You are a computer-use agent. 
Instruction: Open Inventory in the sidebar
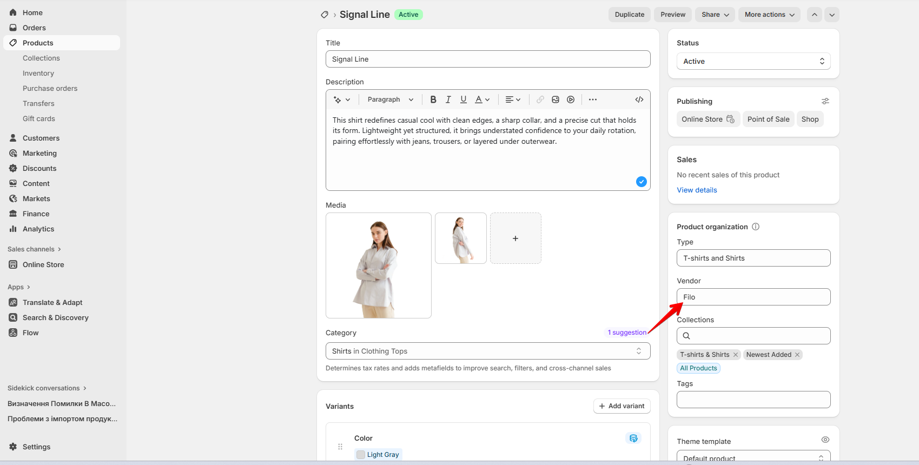[38, 73]
